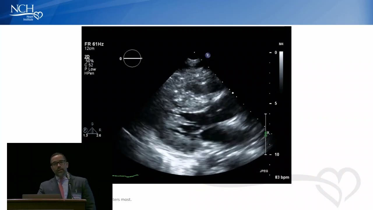Click the 2.6 dynamic range value
373x210 pixels.
click(98, 135)
